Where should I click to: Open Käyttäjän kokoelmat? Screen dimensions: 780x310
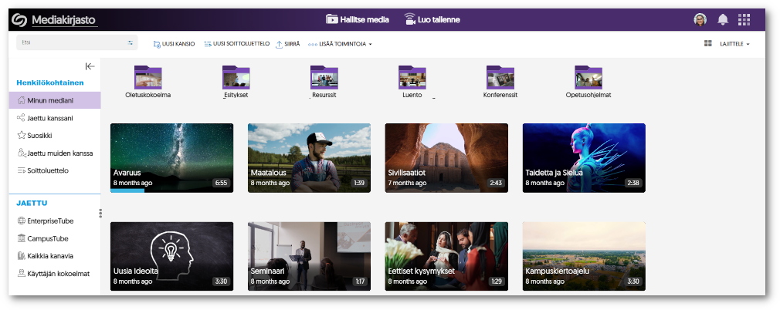point(55,273)
